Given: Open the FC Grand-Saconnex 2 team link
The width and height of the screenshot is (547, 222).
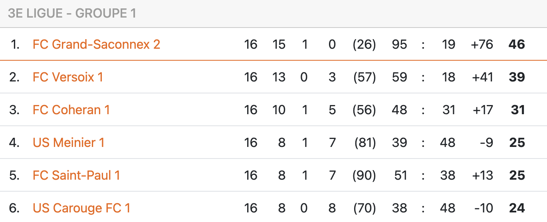Looking at the screenshot, I should (x=96, y=44).
